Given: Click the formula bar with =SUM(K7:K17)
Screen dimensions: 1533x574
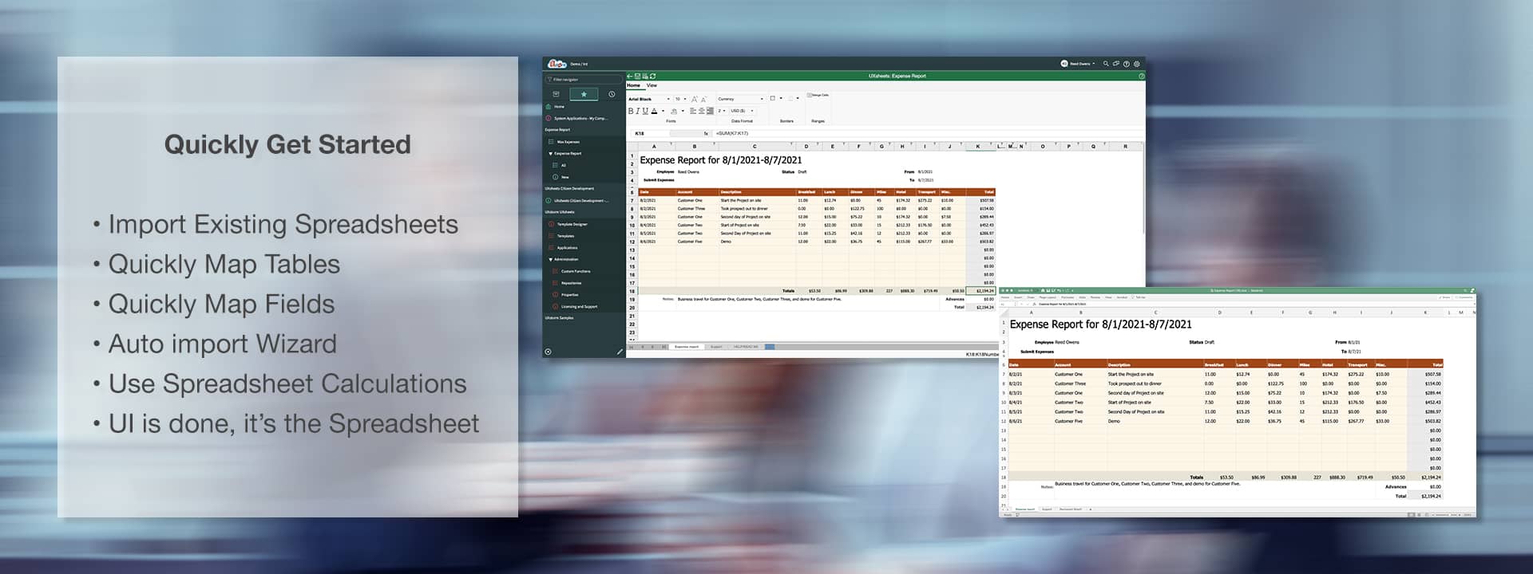Looking at the screenshot, I should click(x=926, y=133).
